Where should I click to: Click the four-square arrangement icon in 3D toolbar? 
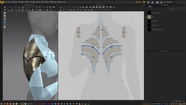(x=54, y=7)
